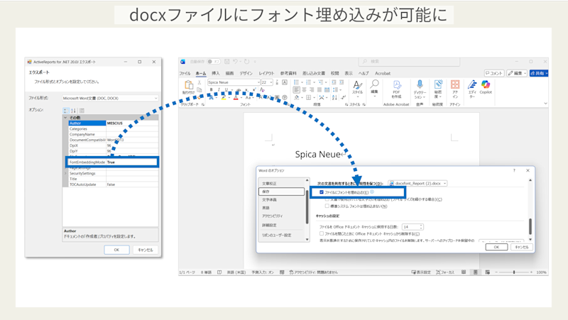Image resolution: width=568 pixels, height=320 pixels.
Task: Click the Paste clipboard icon in Word
Action: click(x=188, y=85)
